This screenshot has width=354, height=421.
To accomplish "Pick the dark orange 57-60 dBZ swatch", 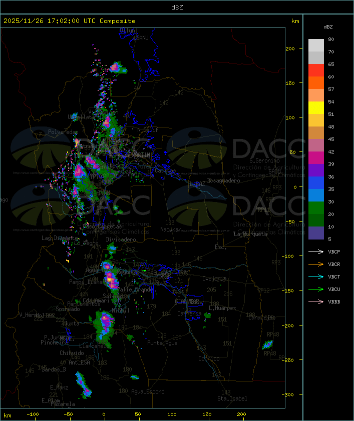I will (316, 82).
